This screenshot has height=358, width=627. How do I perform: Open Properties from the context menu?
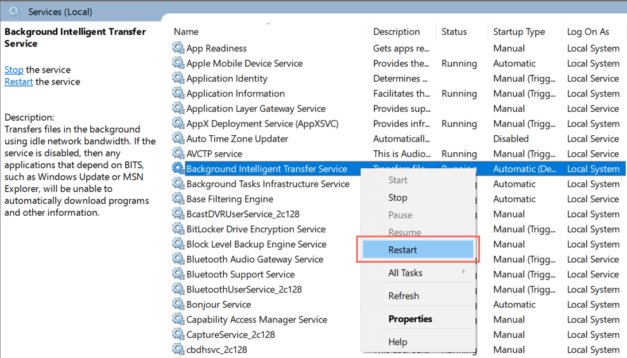click(410, 319)
